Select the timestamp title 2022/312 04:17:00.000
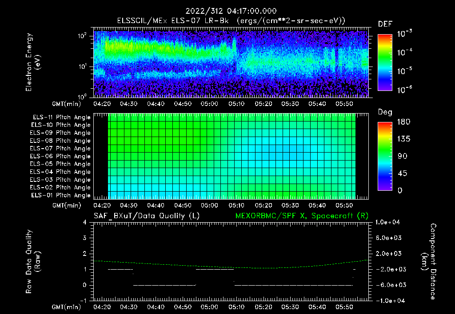 [231, 11]
